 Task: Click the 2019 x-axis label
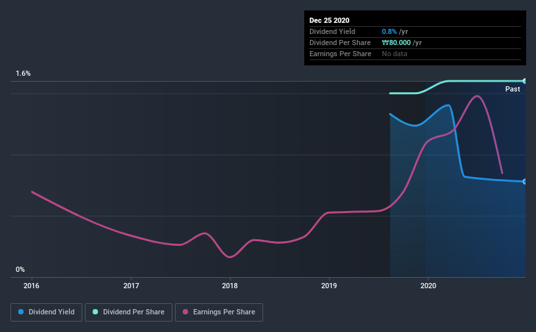coord(329,286)
